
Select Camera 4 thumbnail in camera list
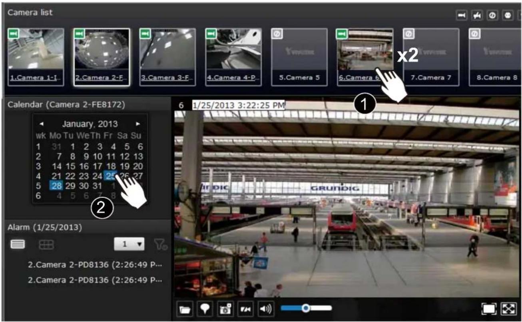pyautogui.click(x=233, y=57)
